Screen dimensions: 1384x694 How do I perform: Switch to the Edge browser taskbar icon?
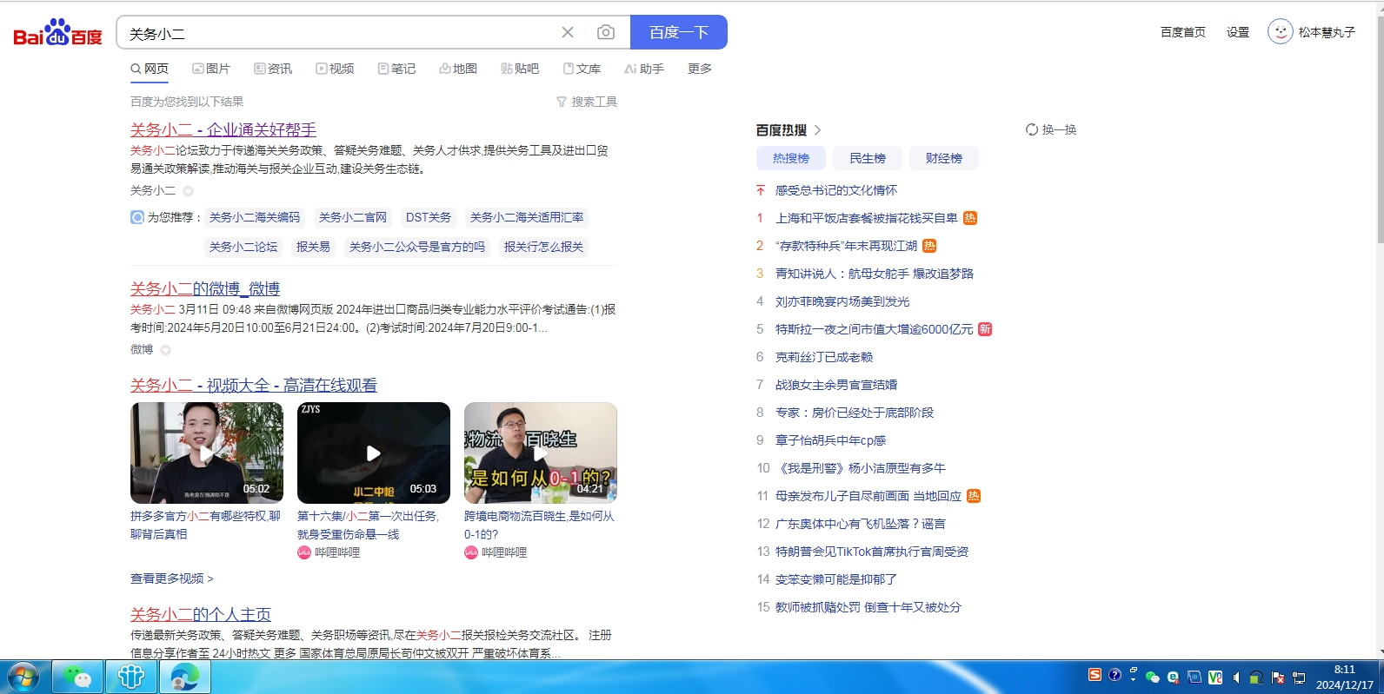(184, 677)
